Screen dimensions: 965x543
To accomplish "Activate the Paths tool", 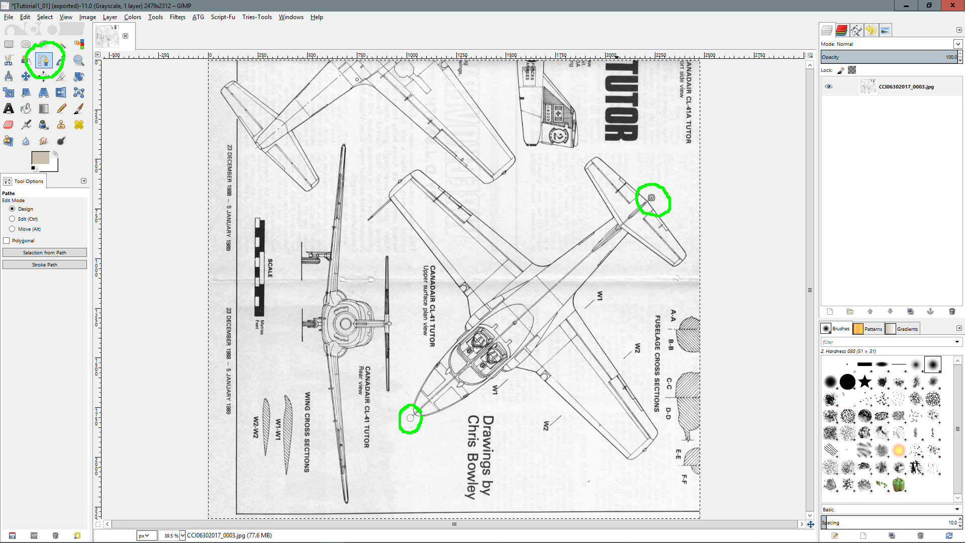I will click(44, 60).
